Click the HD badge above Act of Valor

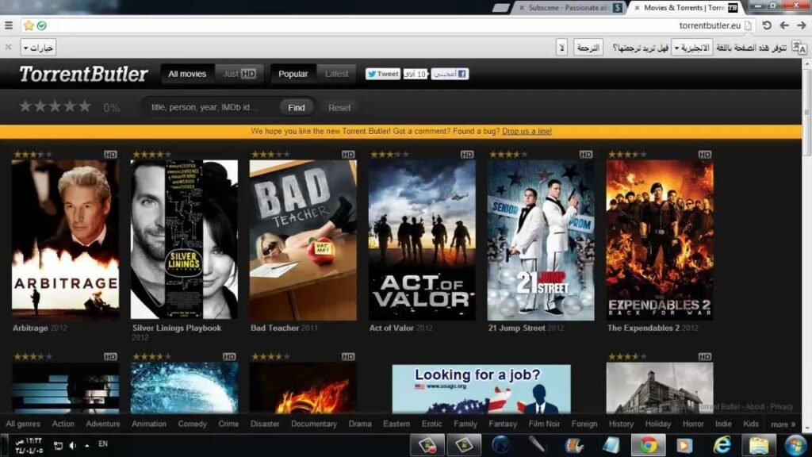pos(467,155)
